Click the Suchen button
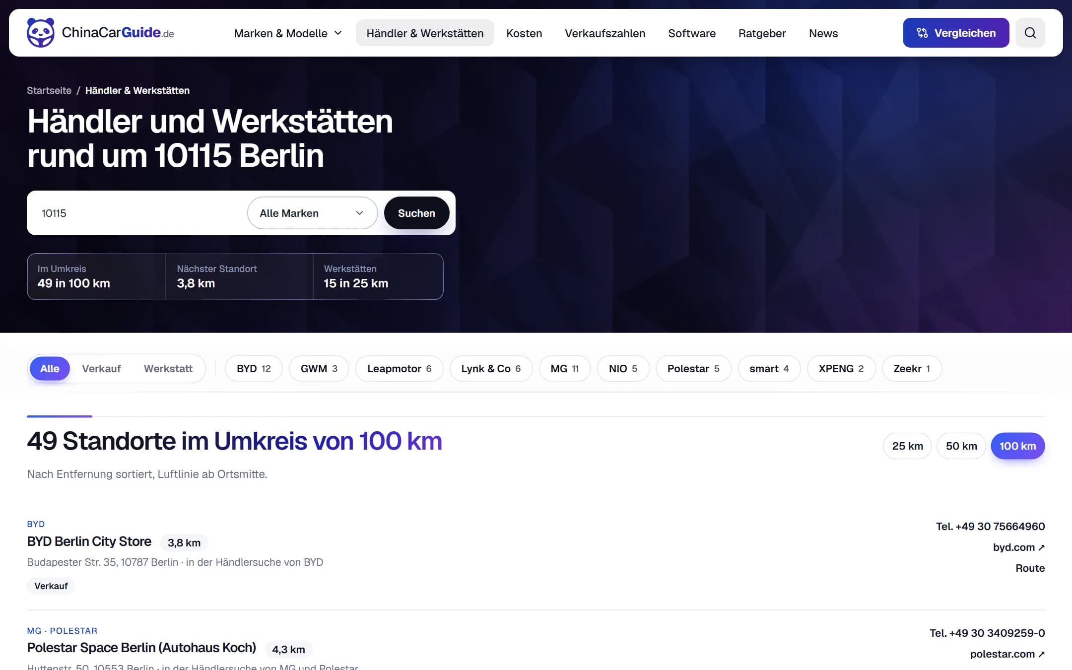The height and width of the screenshot is (670, 1072). click(x=416, y=213)
